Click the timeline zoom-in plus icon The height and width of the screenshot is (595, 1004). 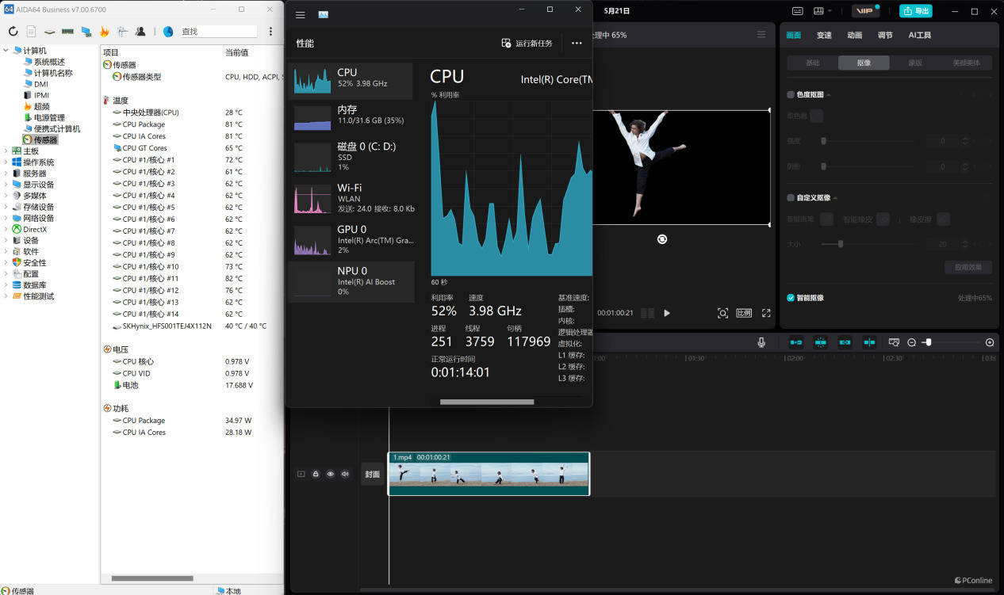(x=990, y=342)
